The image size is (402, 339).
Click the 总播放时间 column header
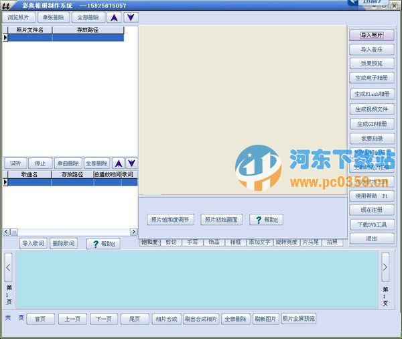107,175
